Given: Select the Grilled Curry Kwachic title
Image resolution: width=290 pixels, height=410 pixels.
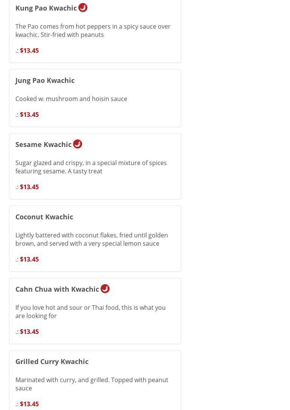Looking at the screenshot, I should (x=52, y=361).
